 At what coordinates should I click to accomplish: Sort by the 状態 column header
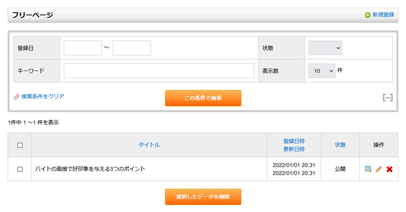click(340, 145)
